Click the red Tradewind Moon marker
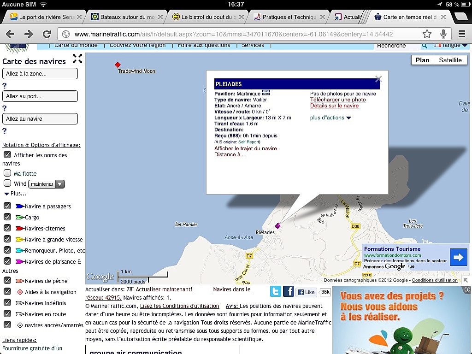The width and height of the screenshot is (472, 354). tap(118, 65)
